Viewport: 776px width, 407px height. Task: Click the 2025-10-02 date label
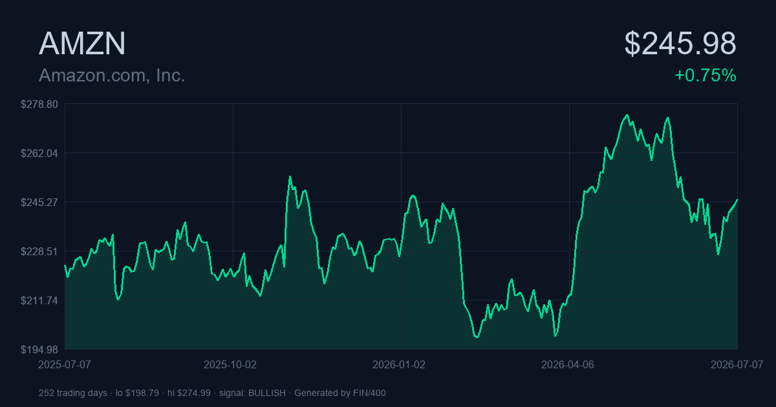click(230, 364)
